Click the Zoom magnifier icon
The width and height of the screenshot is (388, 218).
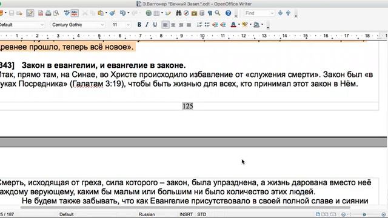coord(218,13)
